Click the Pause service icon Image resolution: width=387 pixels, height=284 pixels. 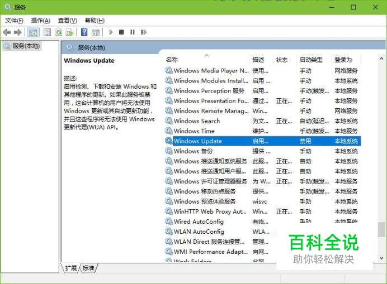[133, 32]
